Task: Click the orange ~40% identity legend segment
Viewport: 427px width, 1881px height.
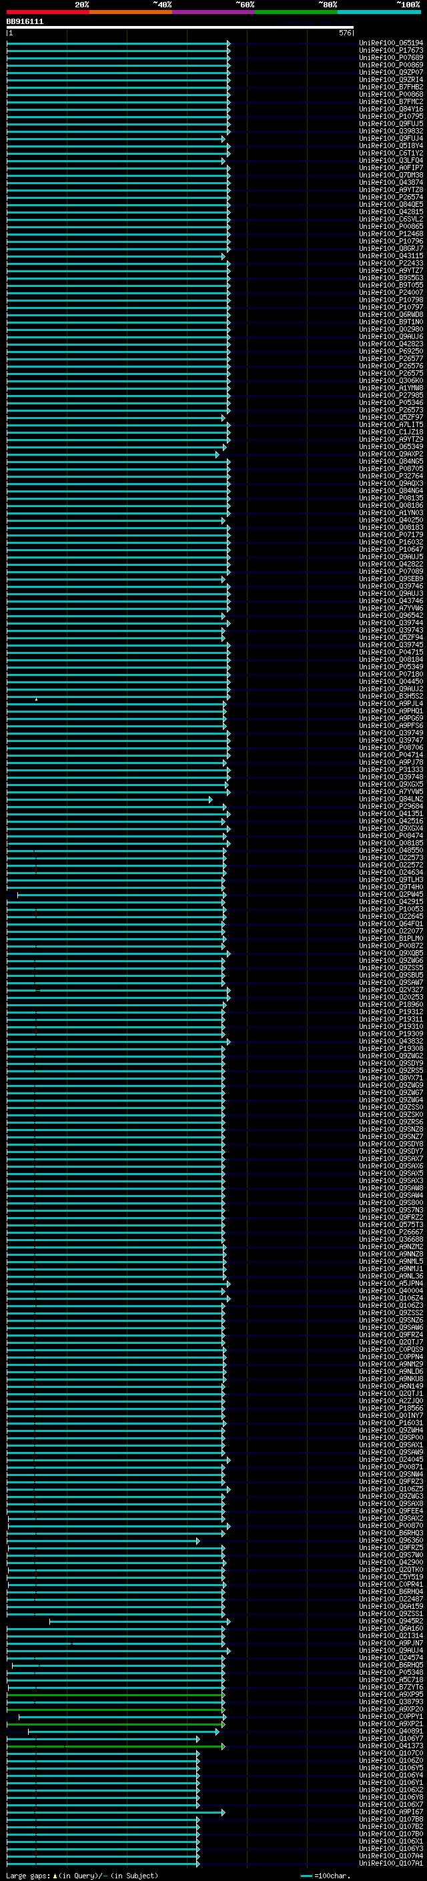Action: pyautogui.click(x=131, y=12)
